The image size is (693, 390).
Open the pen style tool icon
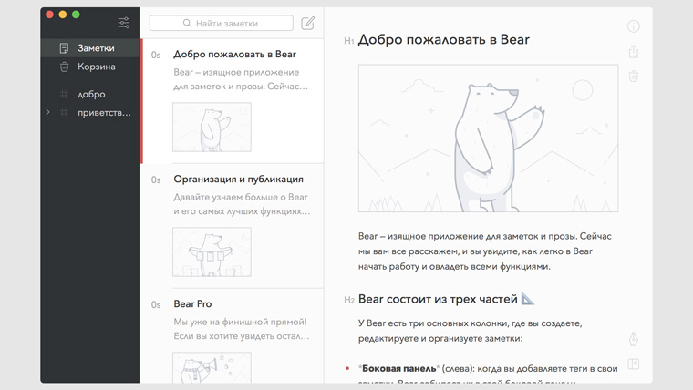coord(634,339)
